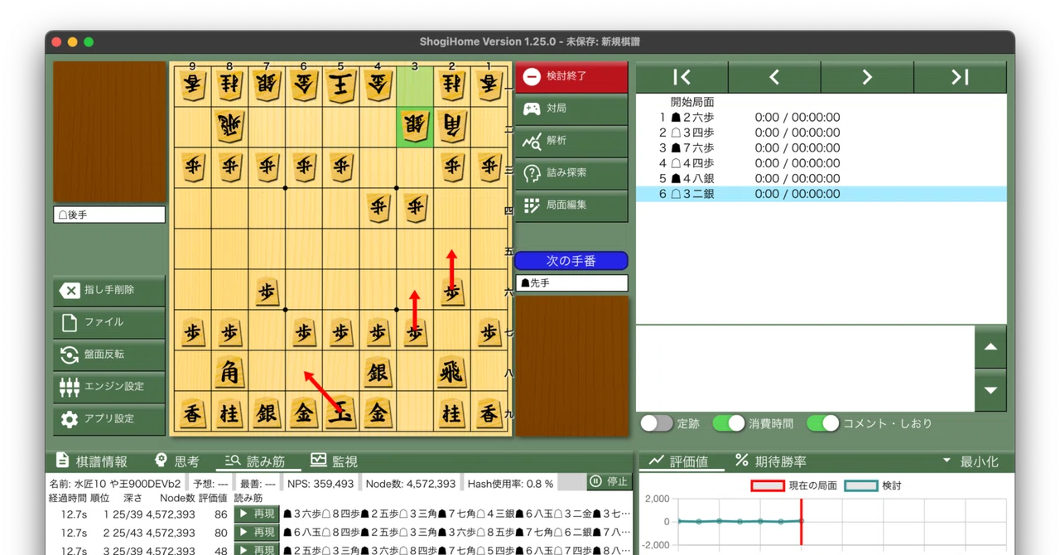Jump to last move in record

[960, 77]
